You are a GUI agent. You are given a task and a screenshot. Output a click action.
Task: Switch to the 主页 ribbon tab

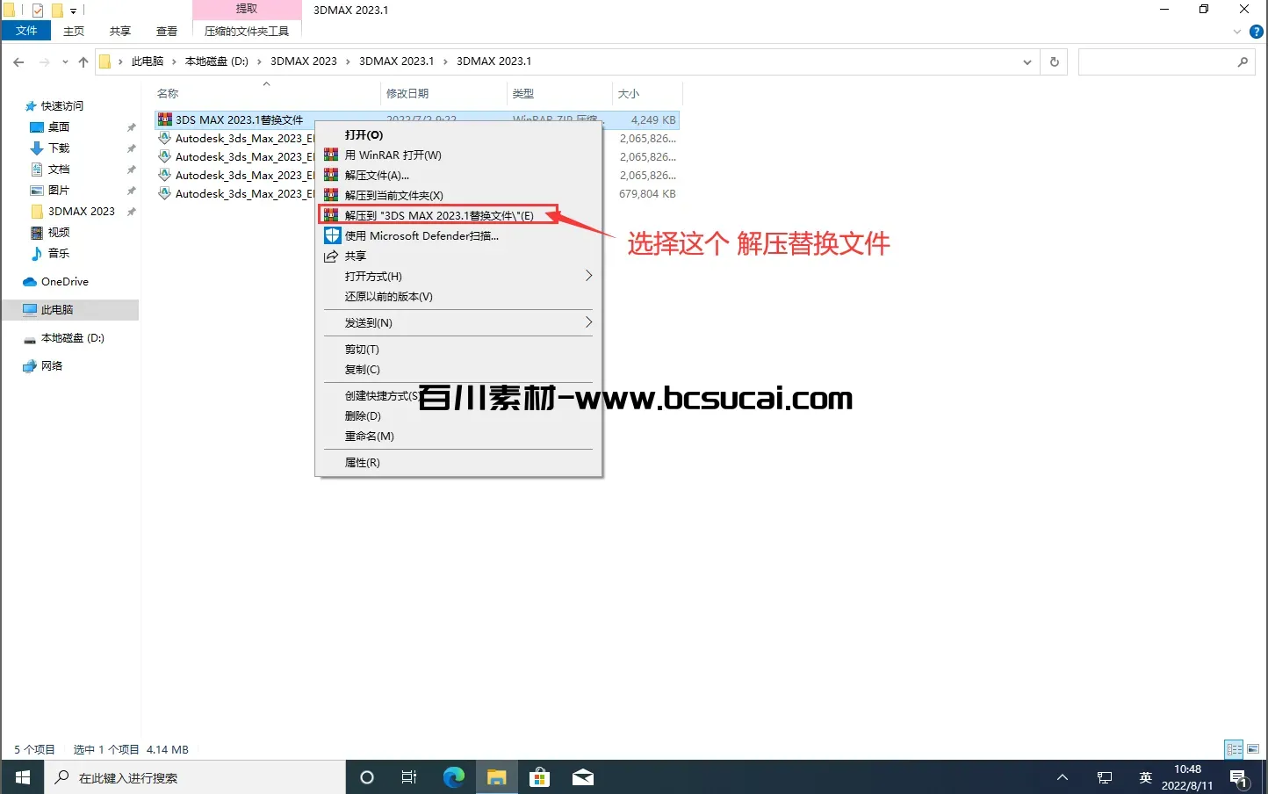74,31
